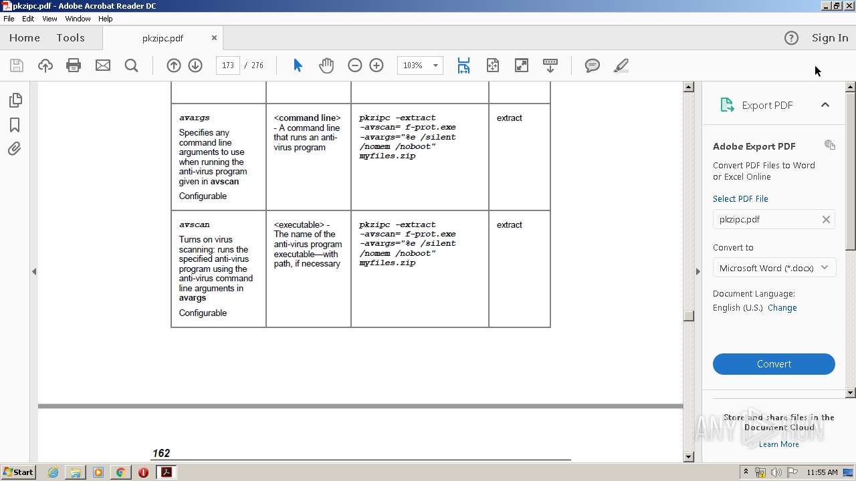The image size is (856, 481).
Task: Remove pkzipc.pdf with the X icon
Action: [x=826, y=219]
